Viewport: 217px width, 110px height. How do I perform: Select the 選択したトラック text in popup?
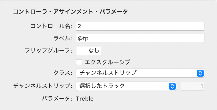coord(102,86)
